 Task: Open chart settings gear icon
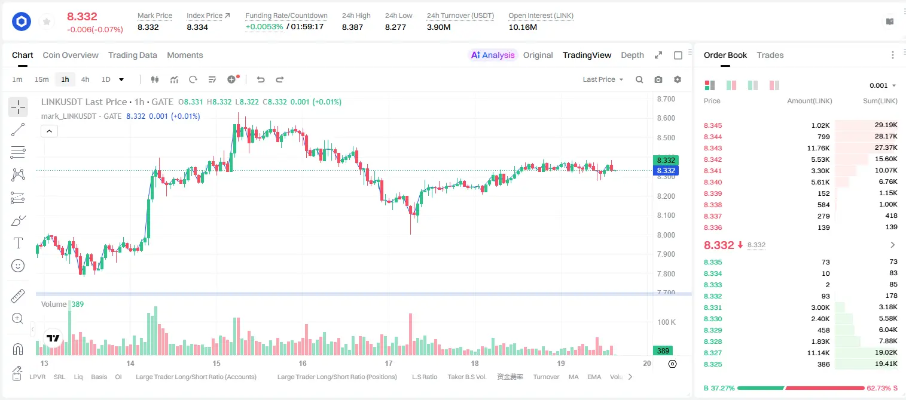[678, 79]
